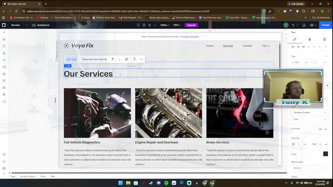Click the Veya Fix logo text
This screenshot has width=333, height=187.
click(x=82, y=45)
